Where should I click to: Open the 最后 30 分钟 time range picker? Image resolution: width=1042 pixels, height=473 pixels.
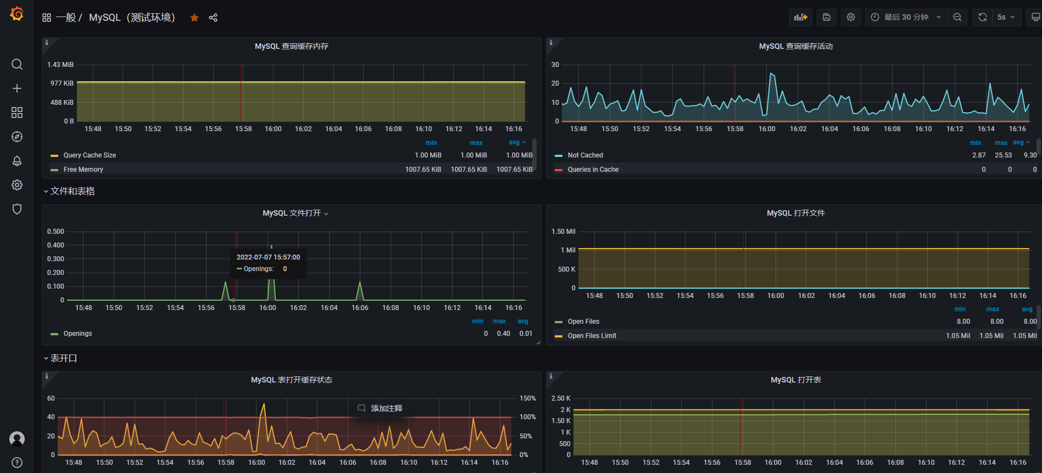point(906,17)
